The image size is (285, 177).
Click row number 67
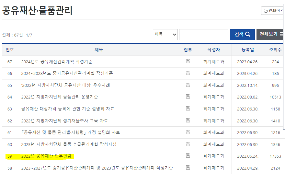(x=10, y=62)
